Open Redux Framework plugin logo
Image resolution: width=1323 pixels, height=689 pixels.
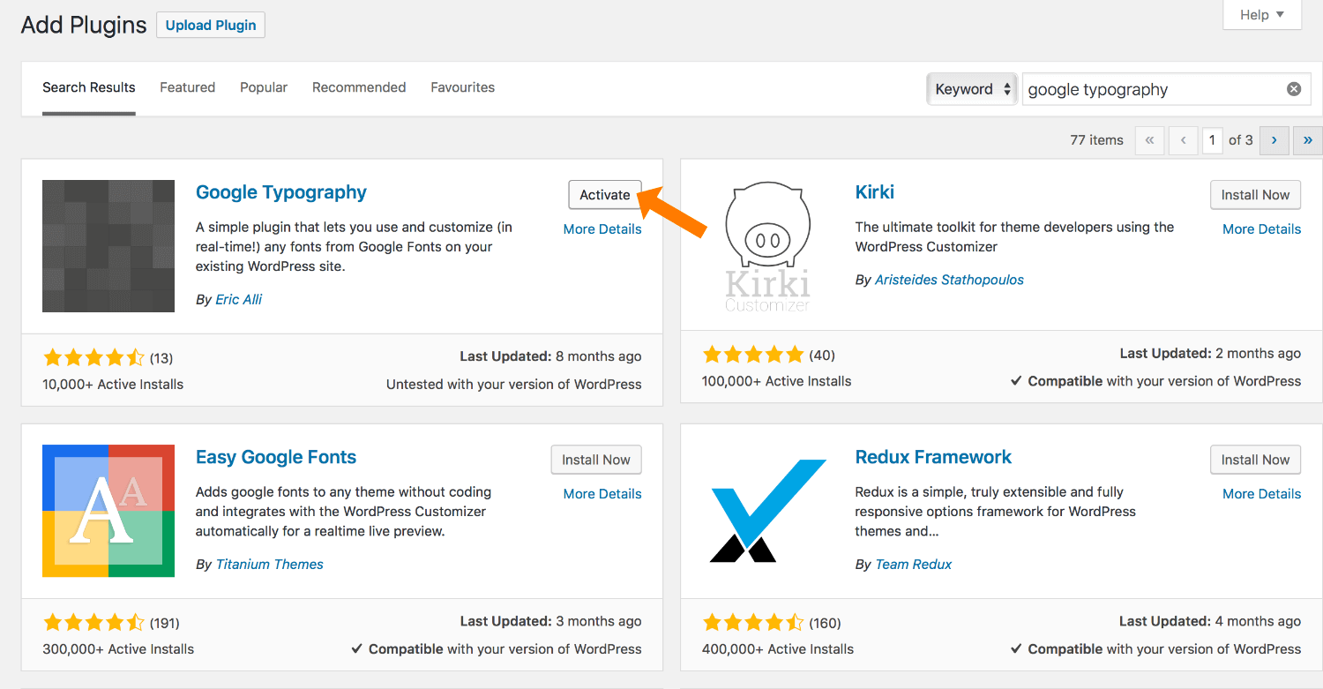(767, 511)
